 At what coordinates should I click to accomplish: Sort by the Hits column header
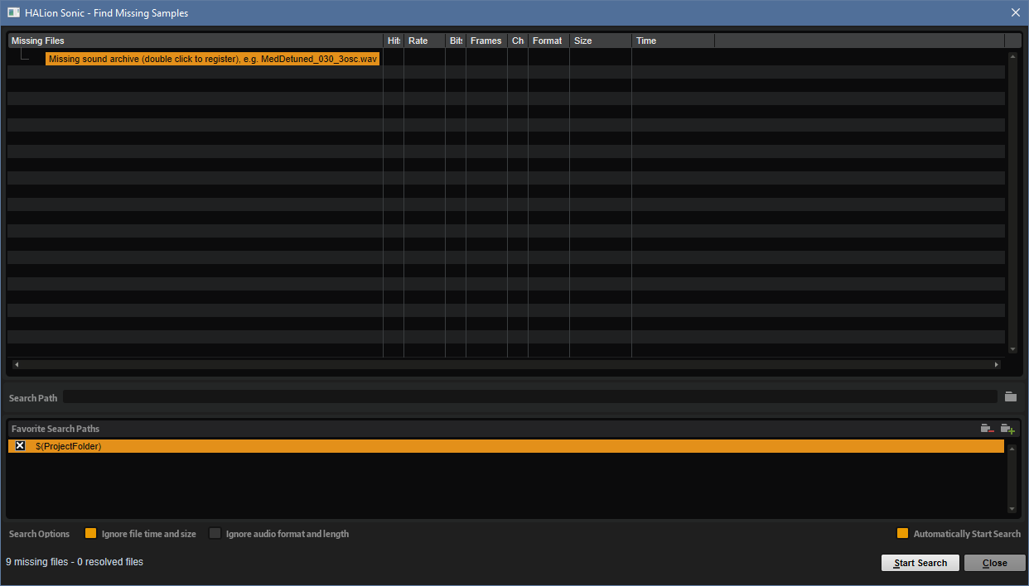point(394,41)
